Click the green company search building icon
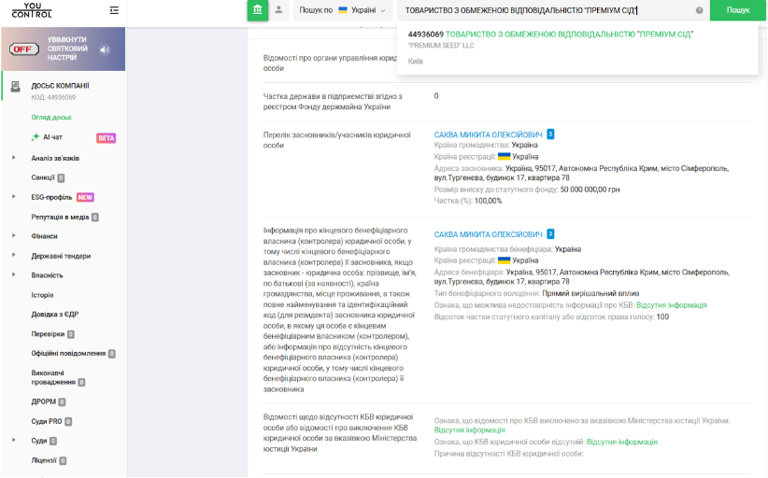768x478 pixels. click(257, 10)
